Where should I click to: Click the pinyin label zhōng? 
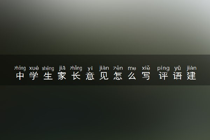pos(20,68)
